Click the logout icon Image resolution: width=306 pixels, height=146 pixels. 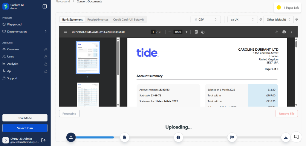tap(44, 140)
